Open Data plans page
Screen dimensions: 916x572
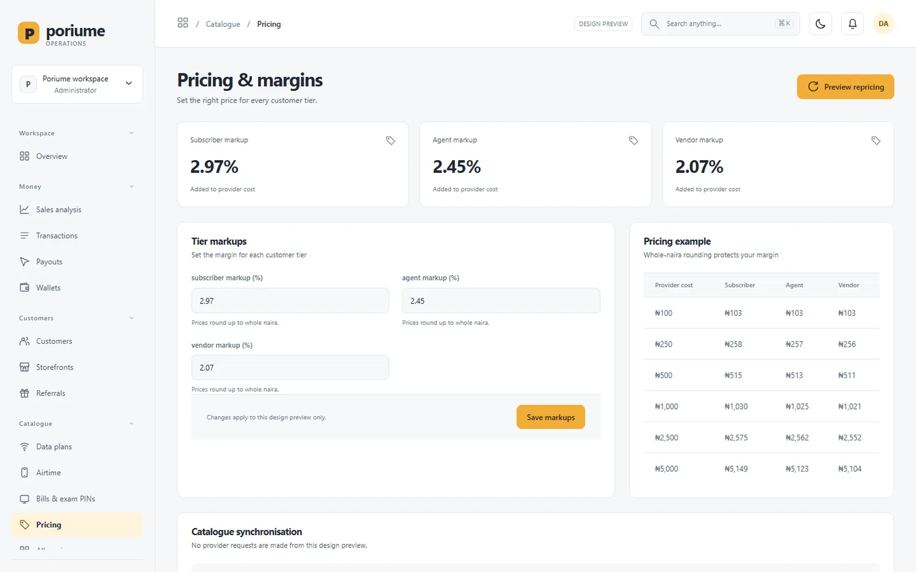point(77,447)
